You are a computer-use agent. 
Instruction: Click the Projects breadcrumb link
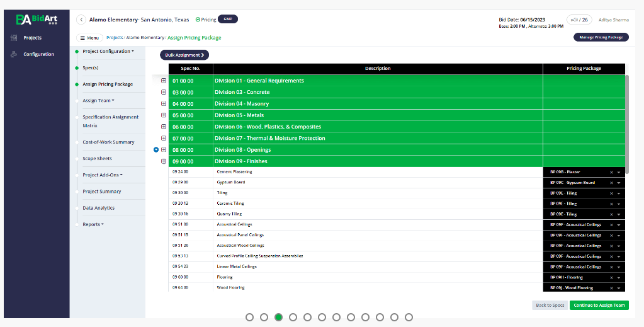point(115,37)
